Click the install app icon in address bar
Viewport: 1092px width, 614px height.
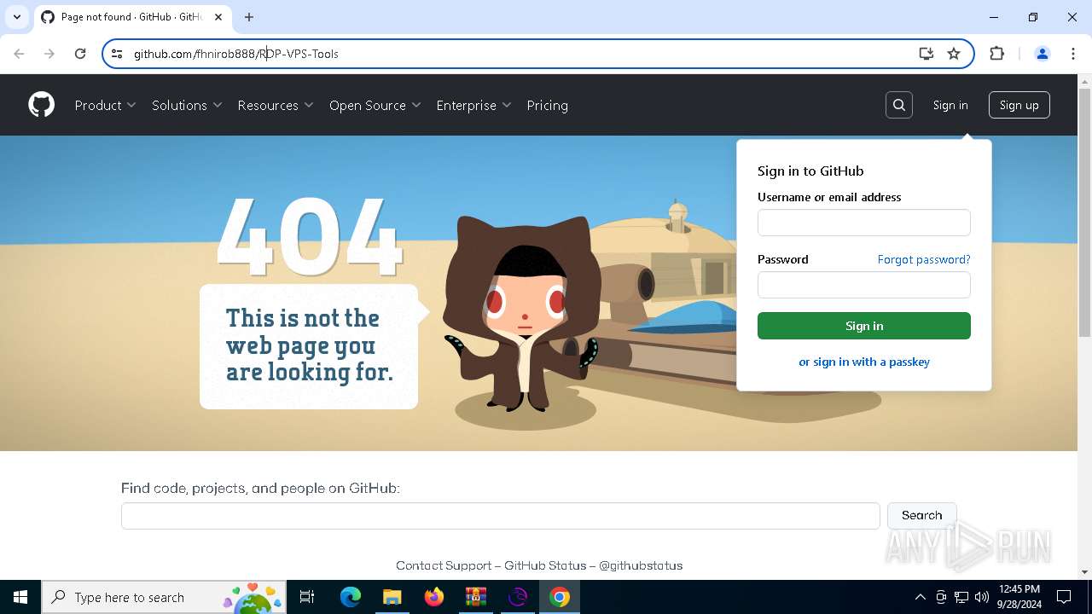926,54
